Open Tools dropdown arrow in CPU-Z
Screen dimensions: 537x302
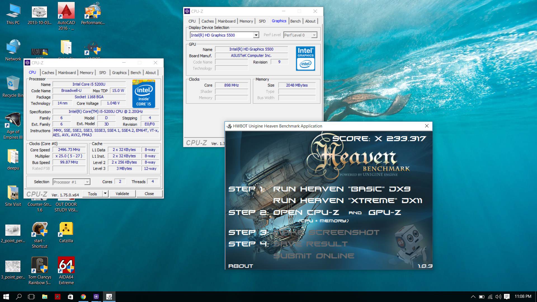click(x=105, y=194)
